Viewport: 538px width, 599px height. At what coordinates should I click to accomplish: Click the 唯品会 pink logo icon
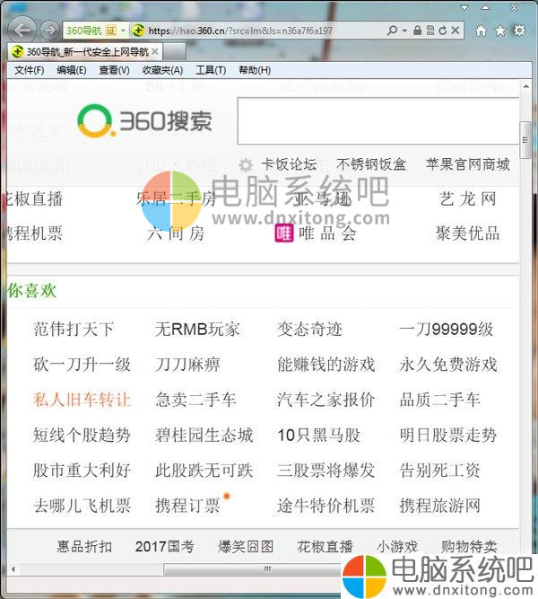coord(284,233)
